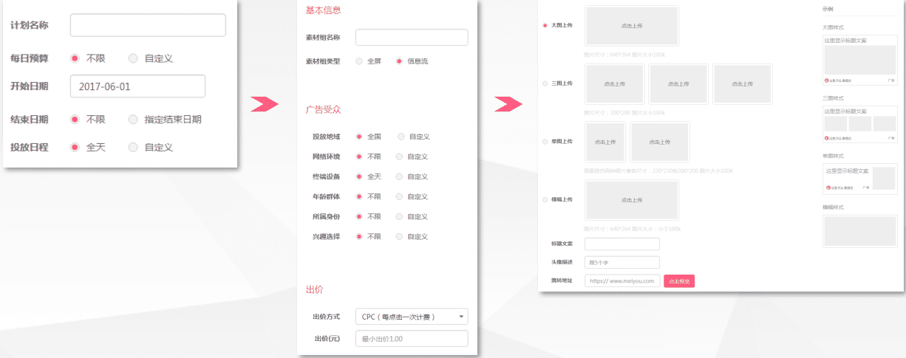Select 三图上传 radio option

545,83
